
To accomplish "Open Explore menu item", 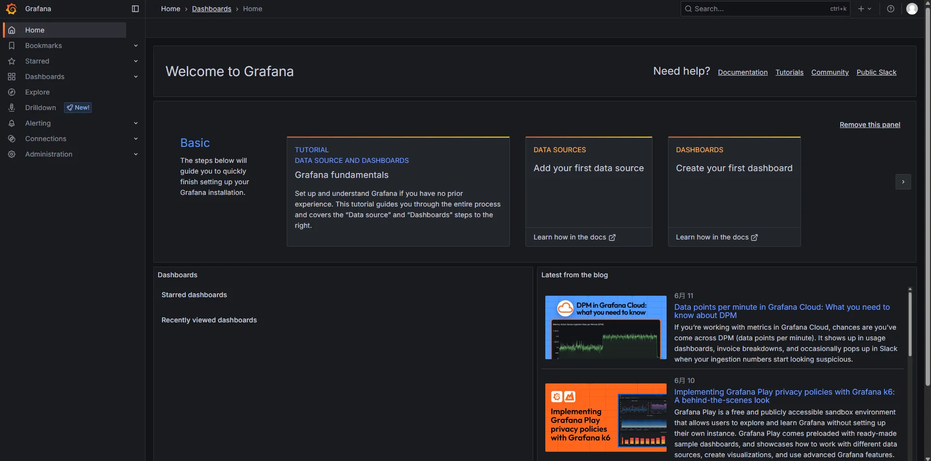I will (x=37, y=92).
